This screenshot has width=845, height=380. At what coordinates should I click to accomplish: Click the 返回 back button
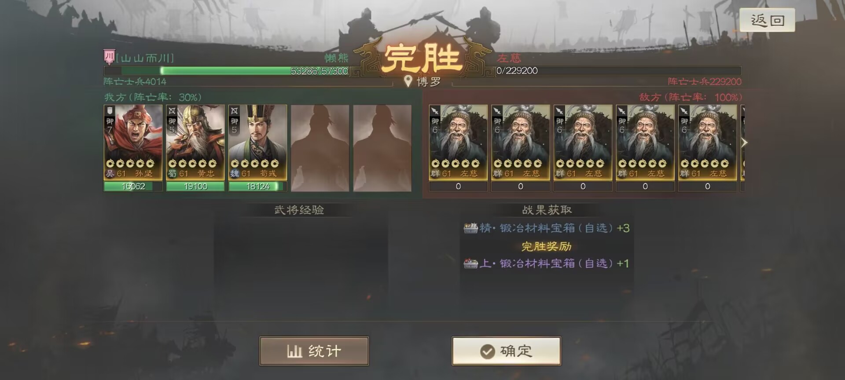coord(767,20)
